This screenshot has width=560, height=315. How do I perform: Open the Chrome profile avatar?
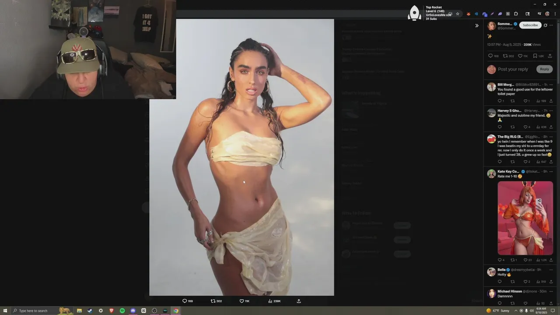coord(547,14)
